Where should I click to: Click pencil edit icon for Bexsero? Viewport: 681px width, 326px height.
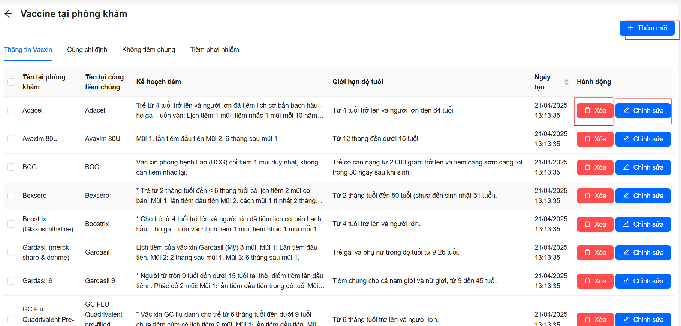tap(626, 196)
